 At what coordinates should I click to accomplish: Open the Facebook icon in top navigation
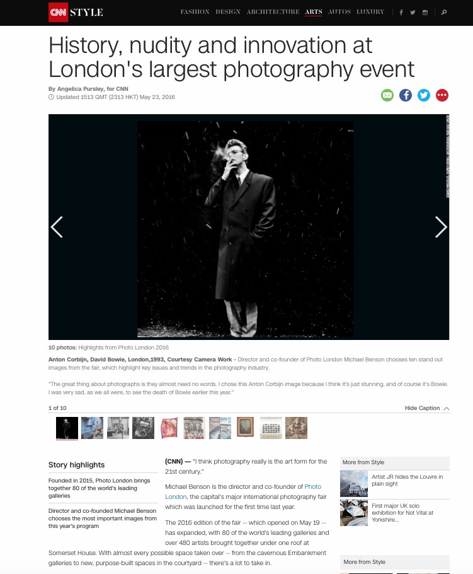[401, 13]
